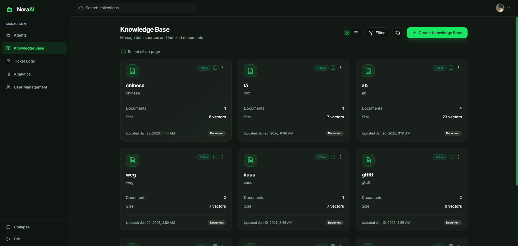The image size is (518, 246).
Task: Click the chinese collection document icon
Action: [x=132, y=71]
